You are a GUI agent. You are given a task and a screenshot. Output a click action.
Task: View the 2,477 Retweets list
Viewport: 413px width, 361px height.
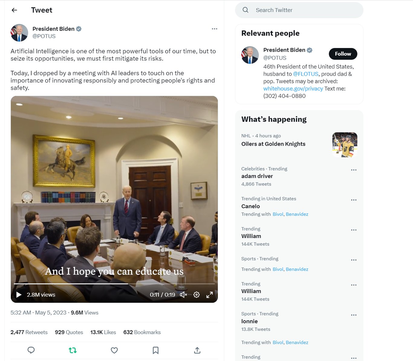click(29, 332)
